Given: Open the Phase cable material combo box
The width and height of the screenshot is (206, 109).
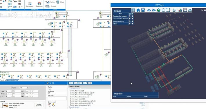Looking at the screenshot, I should pyautogui.click(x=31, y=91).
